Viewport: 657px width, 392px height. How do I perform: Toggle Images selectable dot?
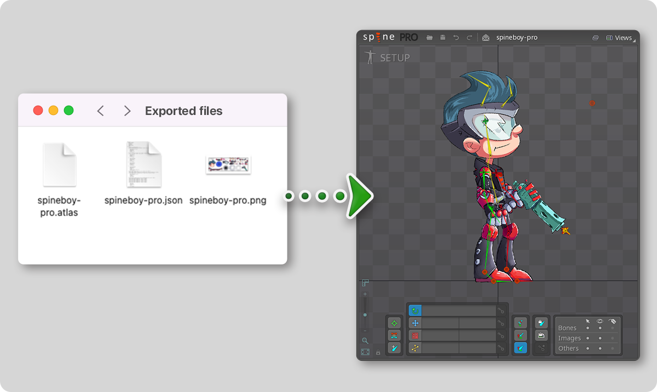(587, 338)
